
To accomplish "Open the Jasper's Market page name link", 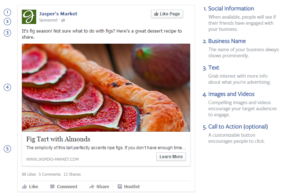I will [x=58, y=14].
